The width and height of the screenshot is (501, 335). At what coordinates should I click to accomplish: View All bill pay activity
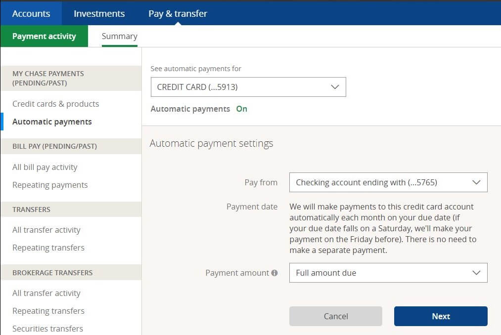click(45, 167)
